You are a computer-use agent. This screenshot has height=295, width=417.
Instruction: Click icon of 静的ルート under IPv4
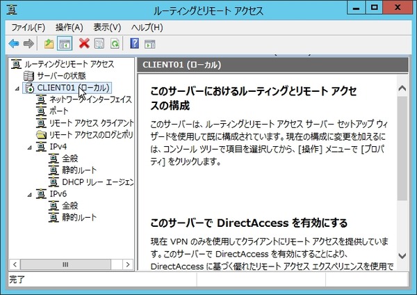(54, 170)
